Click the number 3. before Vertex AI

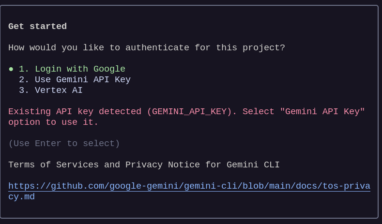[x=24, y=90]
